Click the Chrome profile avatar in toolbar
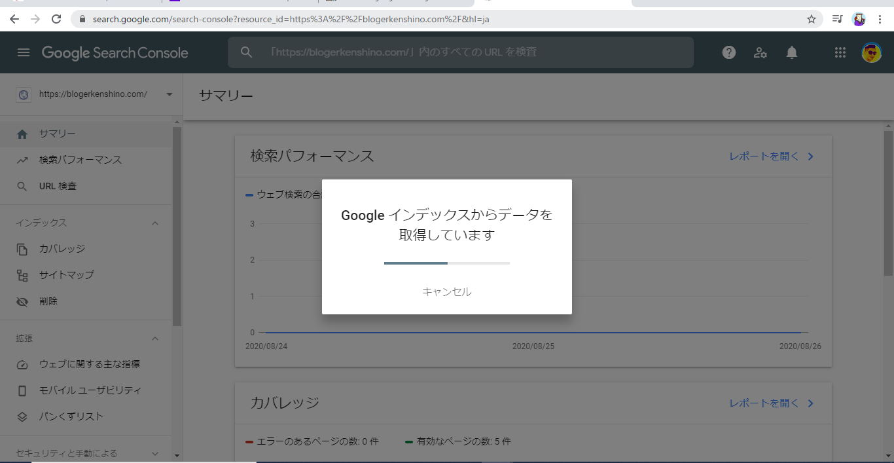 pos(859,19)
